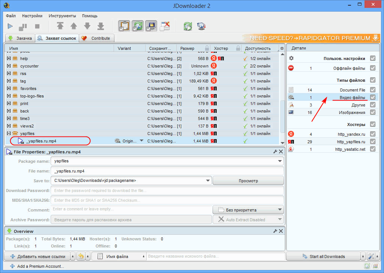Viewport: 384px width, 273px height.
Task: Click the lock icon in Размер column
Action: (207, 48)
